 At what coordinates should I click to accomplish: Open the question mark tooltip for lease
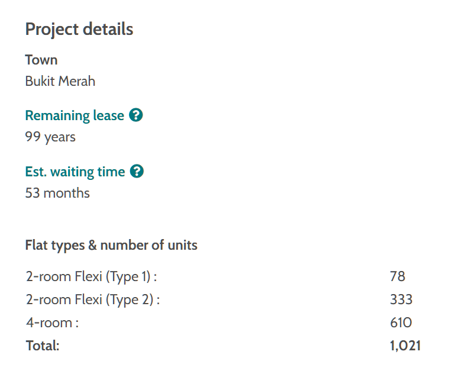(x=136, y=115)
